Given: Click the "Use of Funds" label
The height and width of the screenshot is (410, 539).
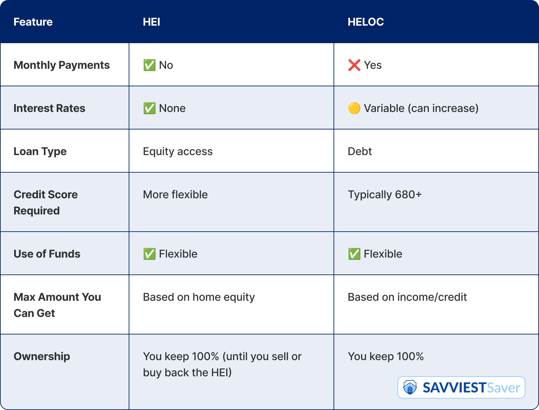Looking at the screenshot, I should (x=47, y=254).
